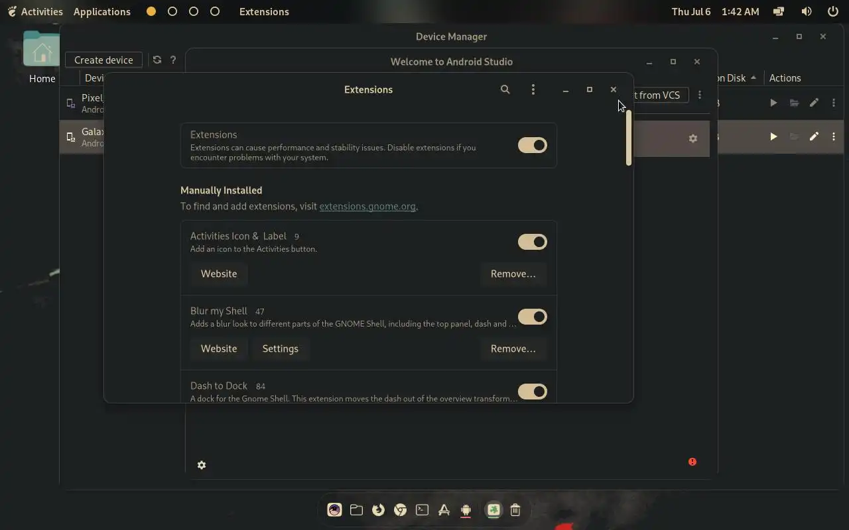Open search in the Extensions window
Image resolution: width=849 pixels, height=530 pixels.
tap(505, 89)
